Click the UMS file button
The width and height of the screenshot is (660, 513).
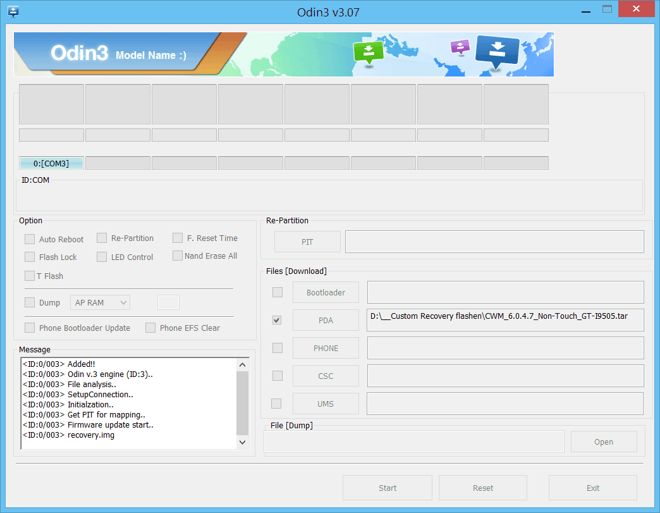coord(326,404)
